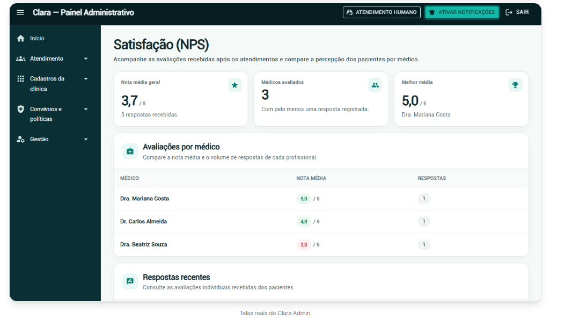565x328 pixels.
Task: Click the green 4,0 rating badge
Action: [x=304, y=222]
